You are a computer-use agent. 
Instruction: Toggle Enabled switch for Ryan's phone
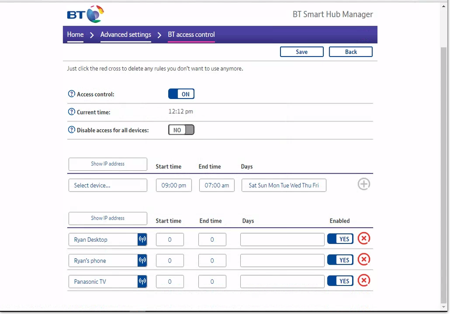[x=340, y=260]
